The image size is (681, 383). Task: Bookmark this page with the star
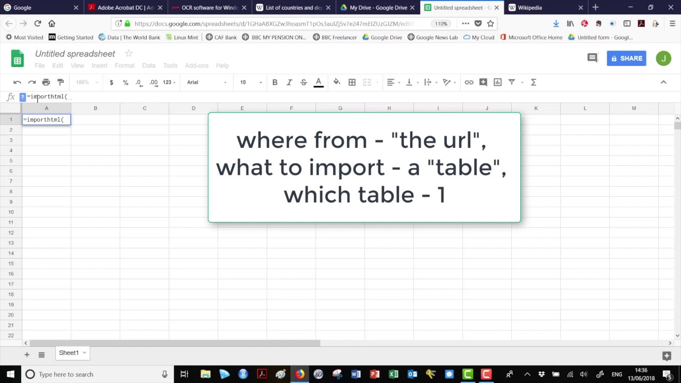tap(491, 23)
